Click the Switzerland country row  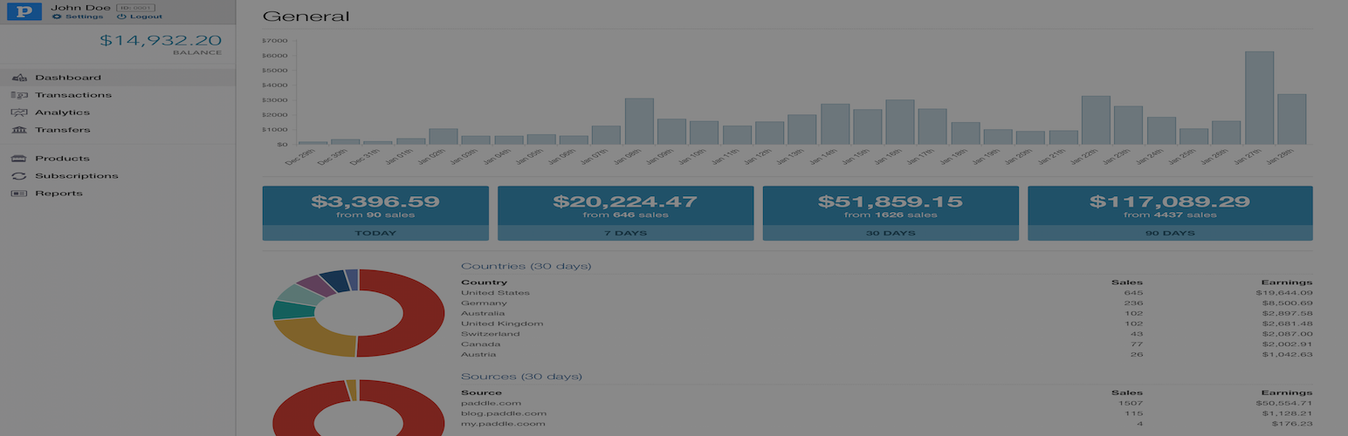tap(886, 334)
